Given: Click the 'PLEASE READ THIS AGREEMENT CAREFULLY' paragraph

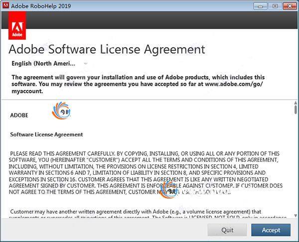Looking at the screenshot, I should click(x=146, y=173).
